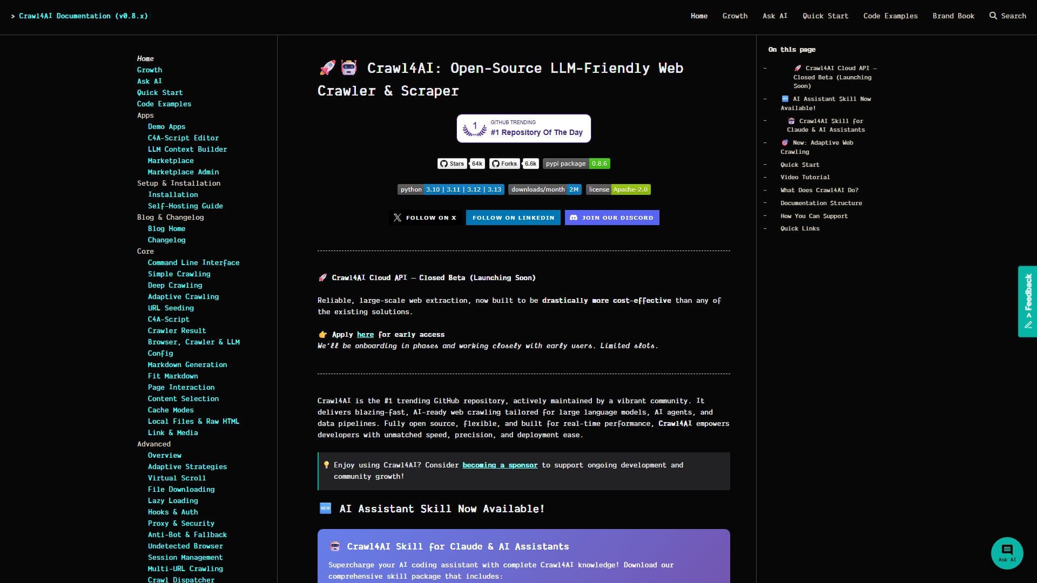
Task: Open Deep Crawling sidebar link
Action: pyautogui.click(x=175, y=286)
